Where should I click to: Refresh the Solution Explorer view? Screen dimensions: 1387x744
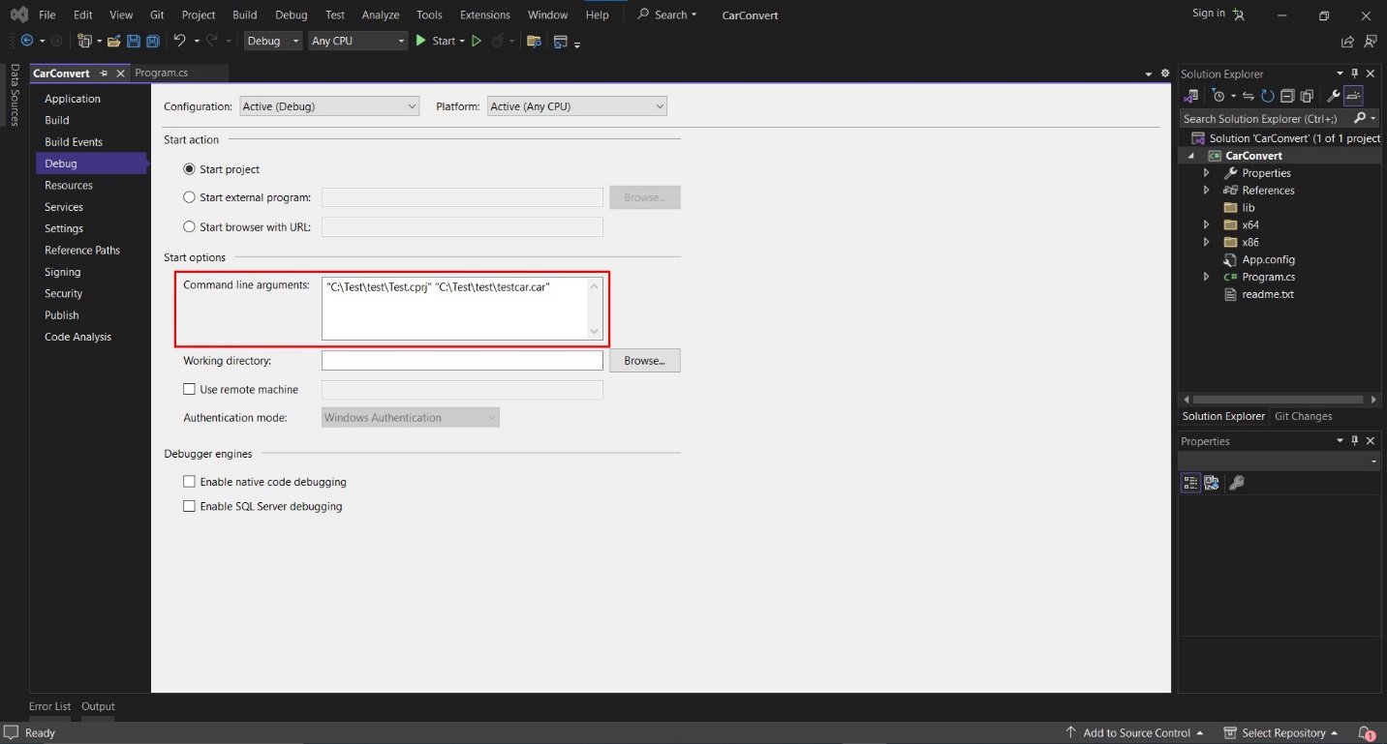pyautogui.click(x=1267, y=96)
